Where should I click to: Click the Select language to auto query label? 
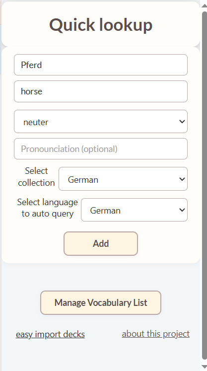click(48, 208)
